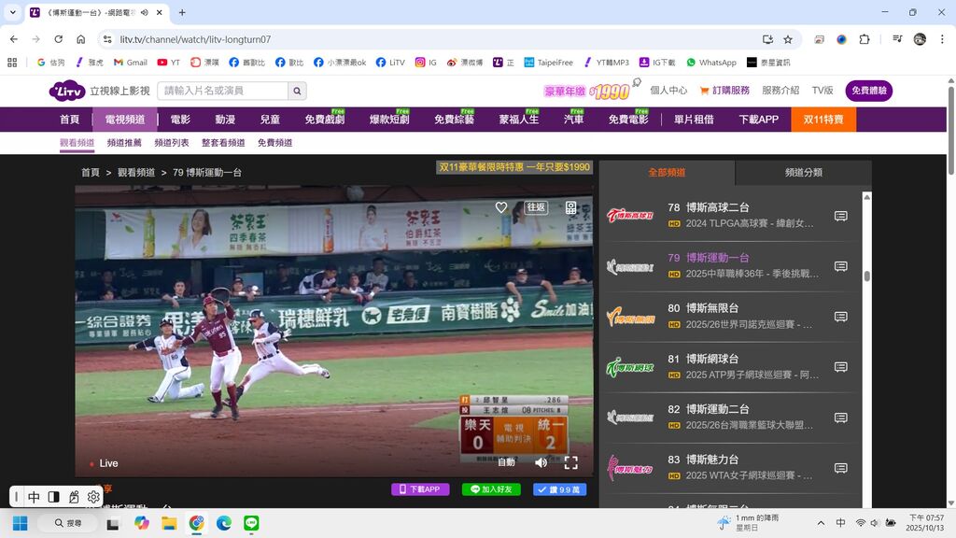Click the LiTV logo
956x538 pixels.
67,91
